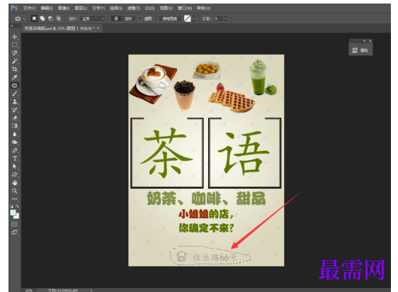Select the Type tool

tap(14, 158)
